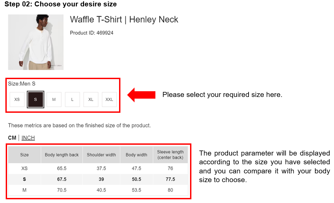Switch measurements to INCH

pos(28,138)
